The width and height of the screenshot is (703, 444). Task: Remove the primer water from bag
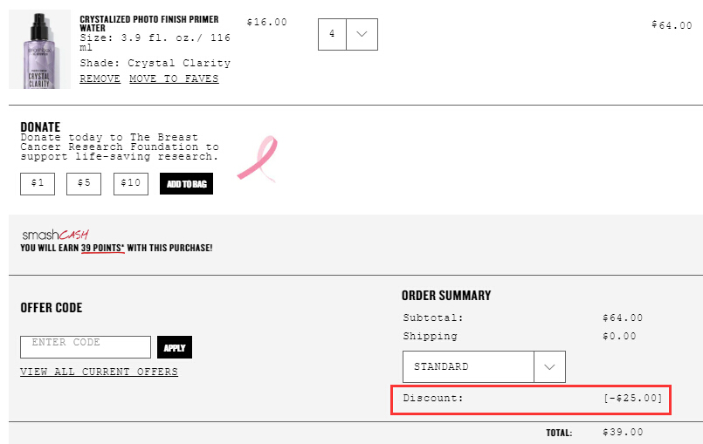(x=100, y=79)
